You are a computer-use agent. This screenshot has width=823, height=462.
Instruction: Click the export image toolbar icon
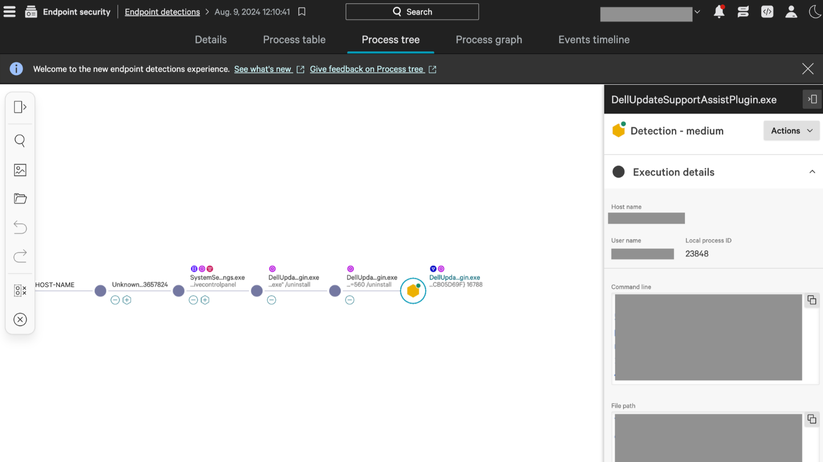(20, 170)
